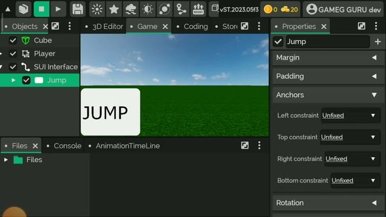Maximize the Objects panel
Screen dimensions: 386x217
pyautogui.click(x=55, y=26)
